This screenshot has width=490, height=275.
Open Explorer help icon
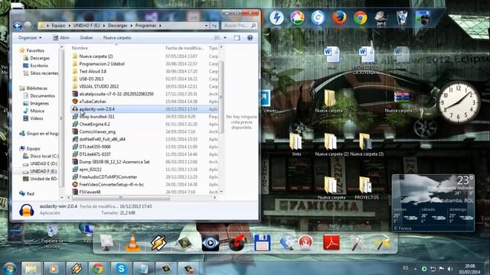[x=250, y=37]
